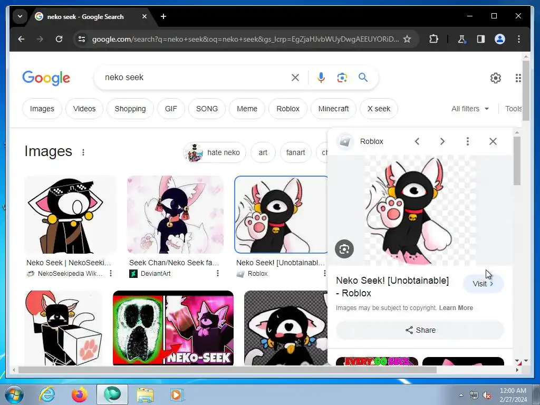Open the DeviantArt Seek Chan fanart image
540x405 pixels.
click(175, 215)
